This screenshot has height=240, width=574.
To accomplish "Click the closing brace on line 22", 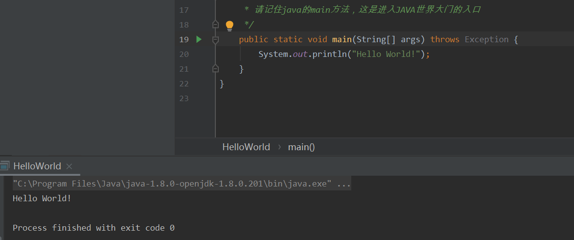I will pyautogui.click(x=222, y=83).
